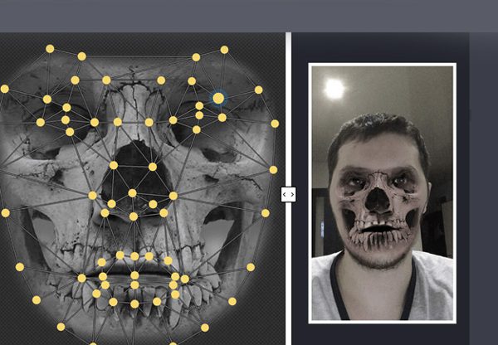
Task: Click the left mouth-corner mesh point
Action: tap(81, 279)
